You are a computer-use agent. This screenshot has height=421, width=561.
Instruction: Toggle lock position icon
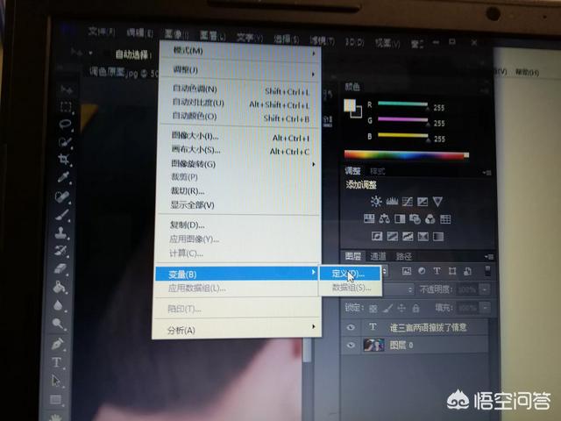[x=401, y=308]
